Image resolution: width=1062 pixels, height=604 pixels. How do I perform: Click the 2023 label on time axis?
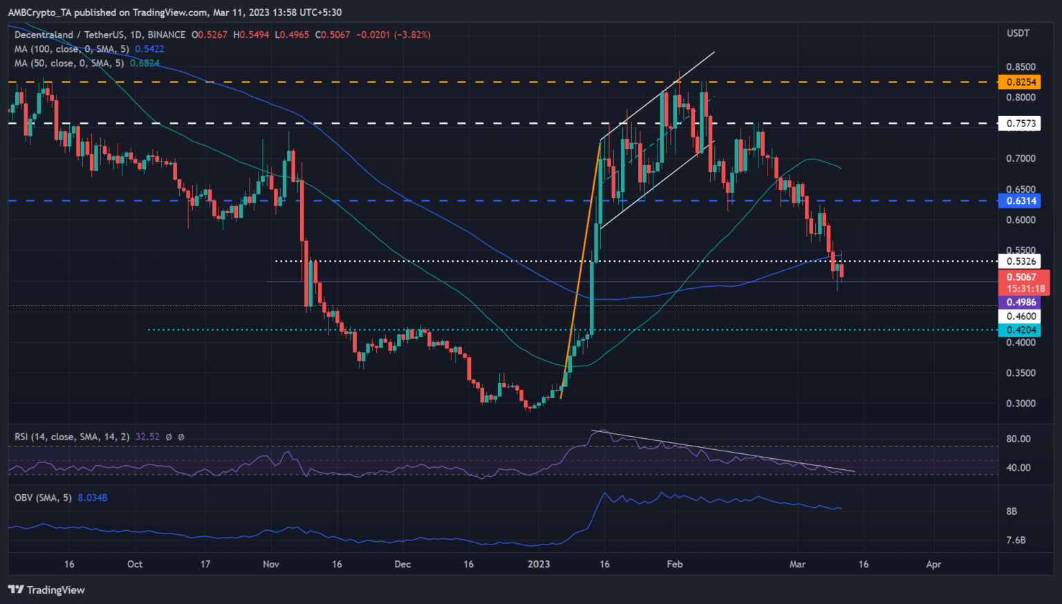539,564
